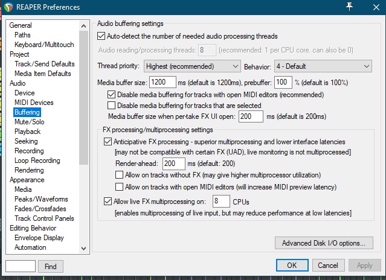Open Device preferences page
The width and height of the screenshot is (386, 280).
25,93
